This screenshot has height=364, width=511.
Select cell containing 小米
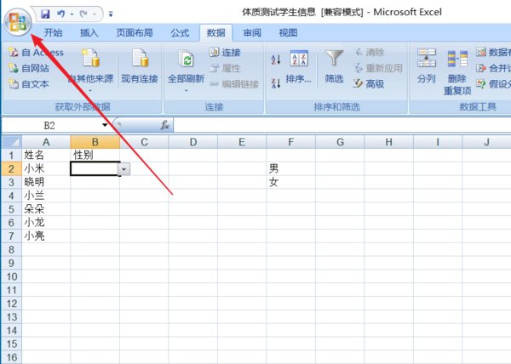pos(46,169)
